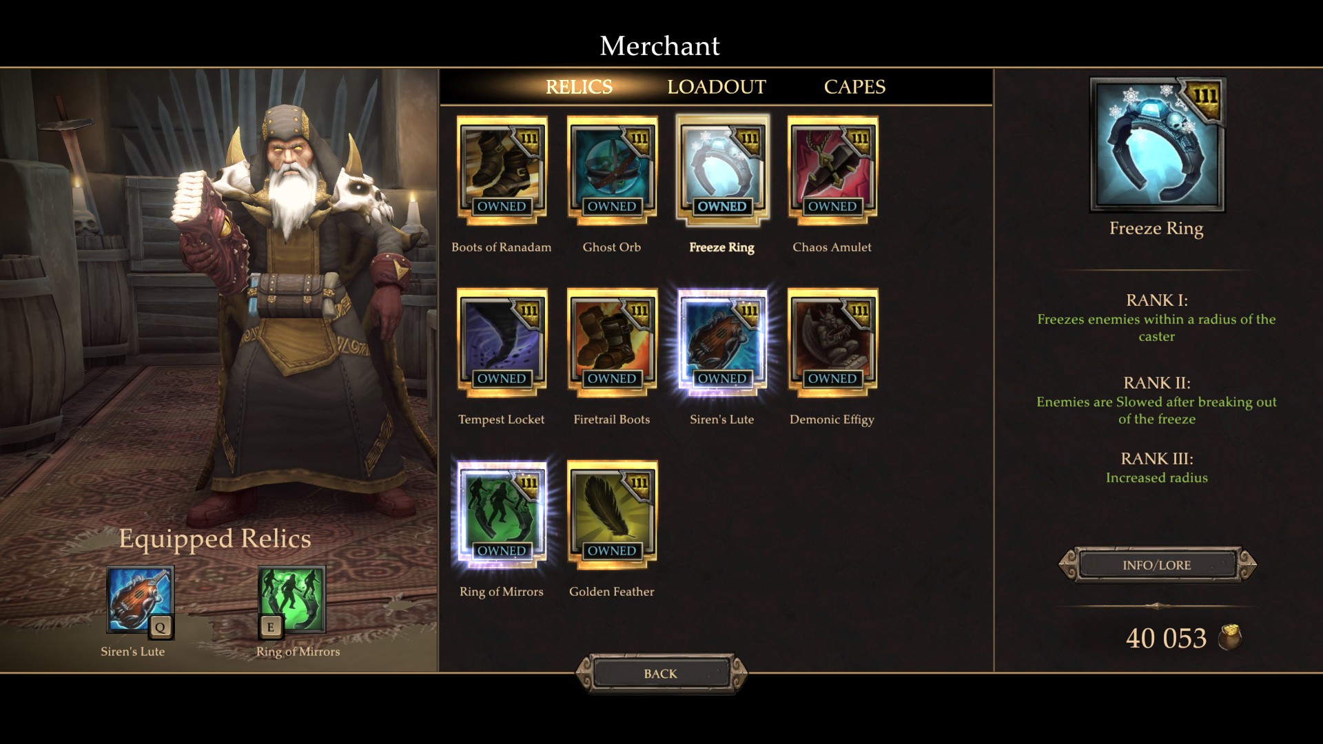Switch to the Capes tab

click(x=854, y=87)
